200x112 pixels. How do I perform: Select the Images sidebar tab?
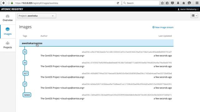coord(7,32)
